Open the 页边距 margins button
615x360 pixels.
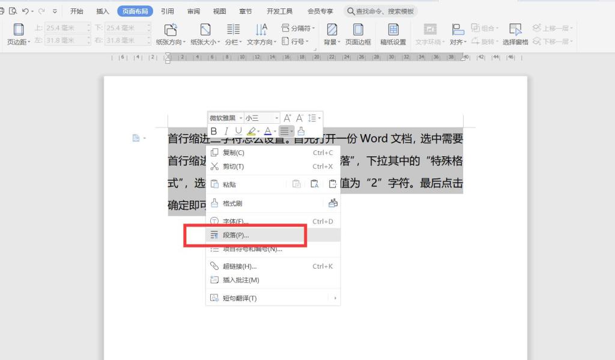point(18,34)
